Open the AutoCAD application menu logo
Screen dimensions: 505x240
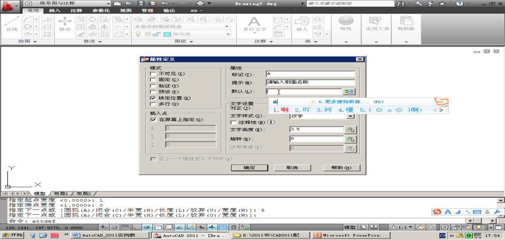tap(11, 5)
